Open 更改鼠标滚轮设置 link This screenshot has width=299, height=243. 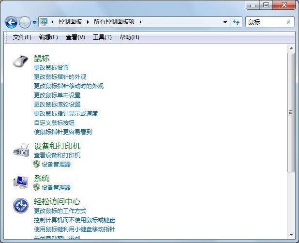[57, 105]
